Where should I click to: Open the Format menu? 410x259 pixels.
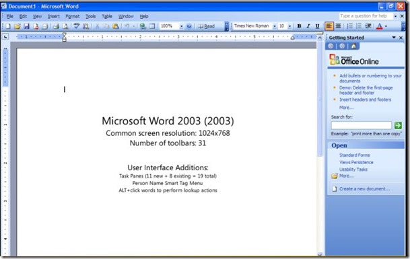click(73, 16)
